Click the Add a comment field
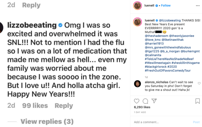Screen dimensions: 202x127 click(x=162, y=122)
